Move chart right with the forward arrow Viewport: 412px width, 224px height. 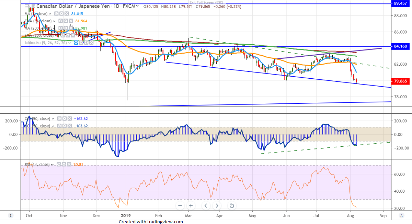217,206
